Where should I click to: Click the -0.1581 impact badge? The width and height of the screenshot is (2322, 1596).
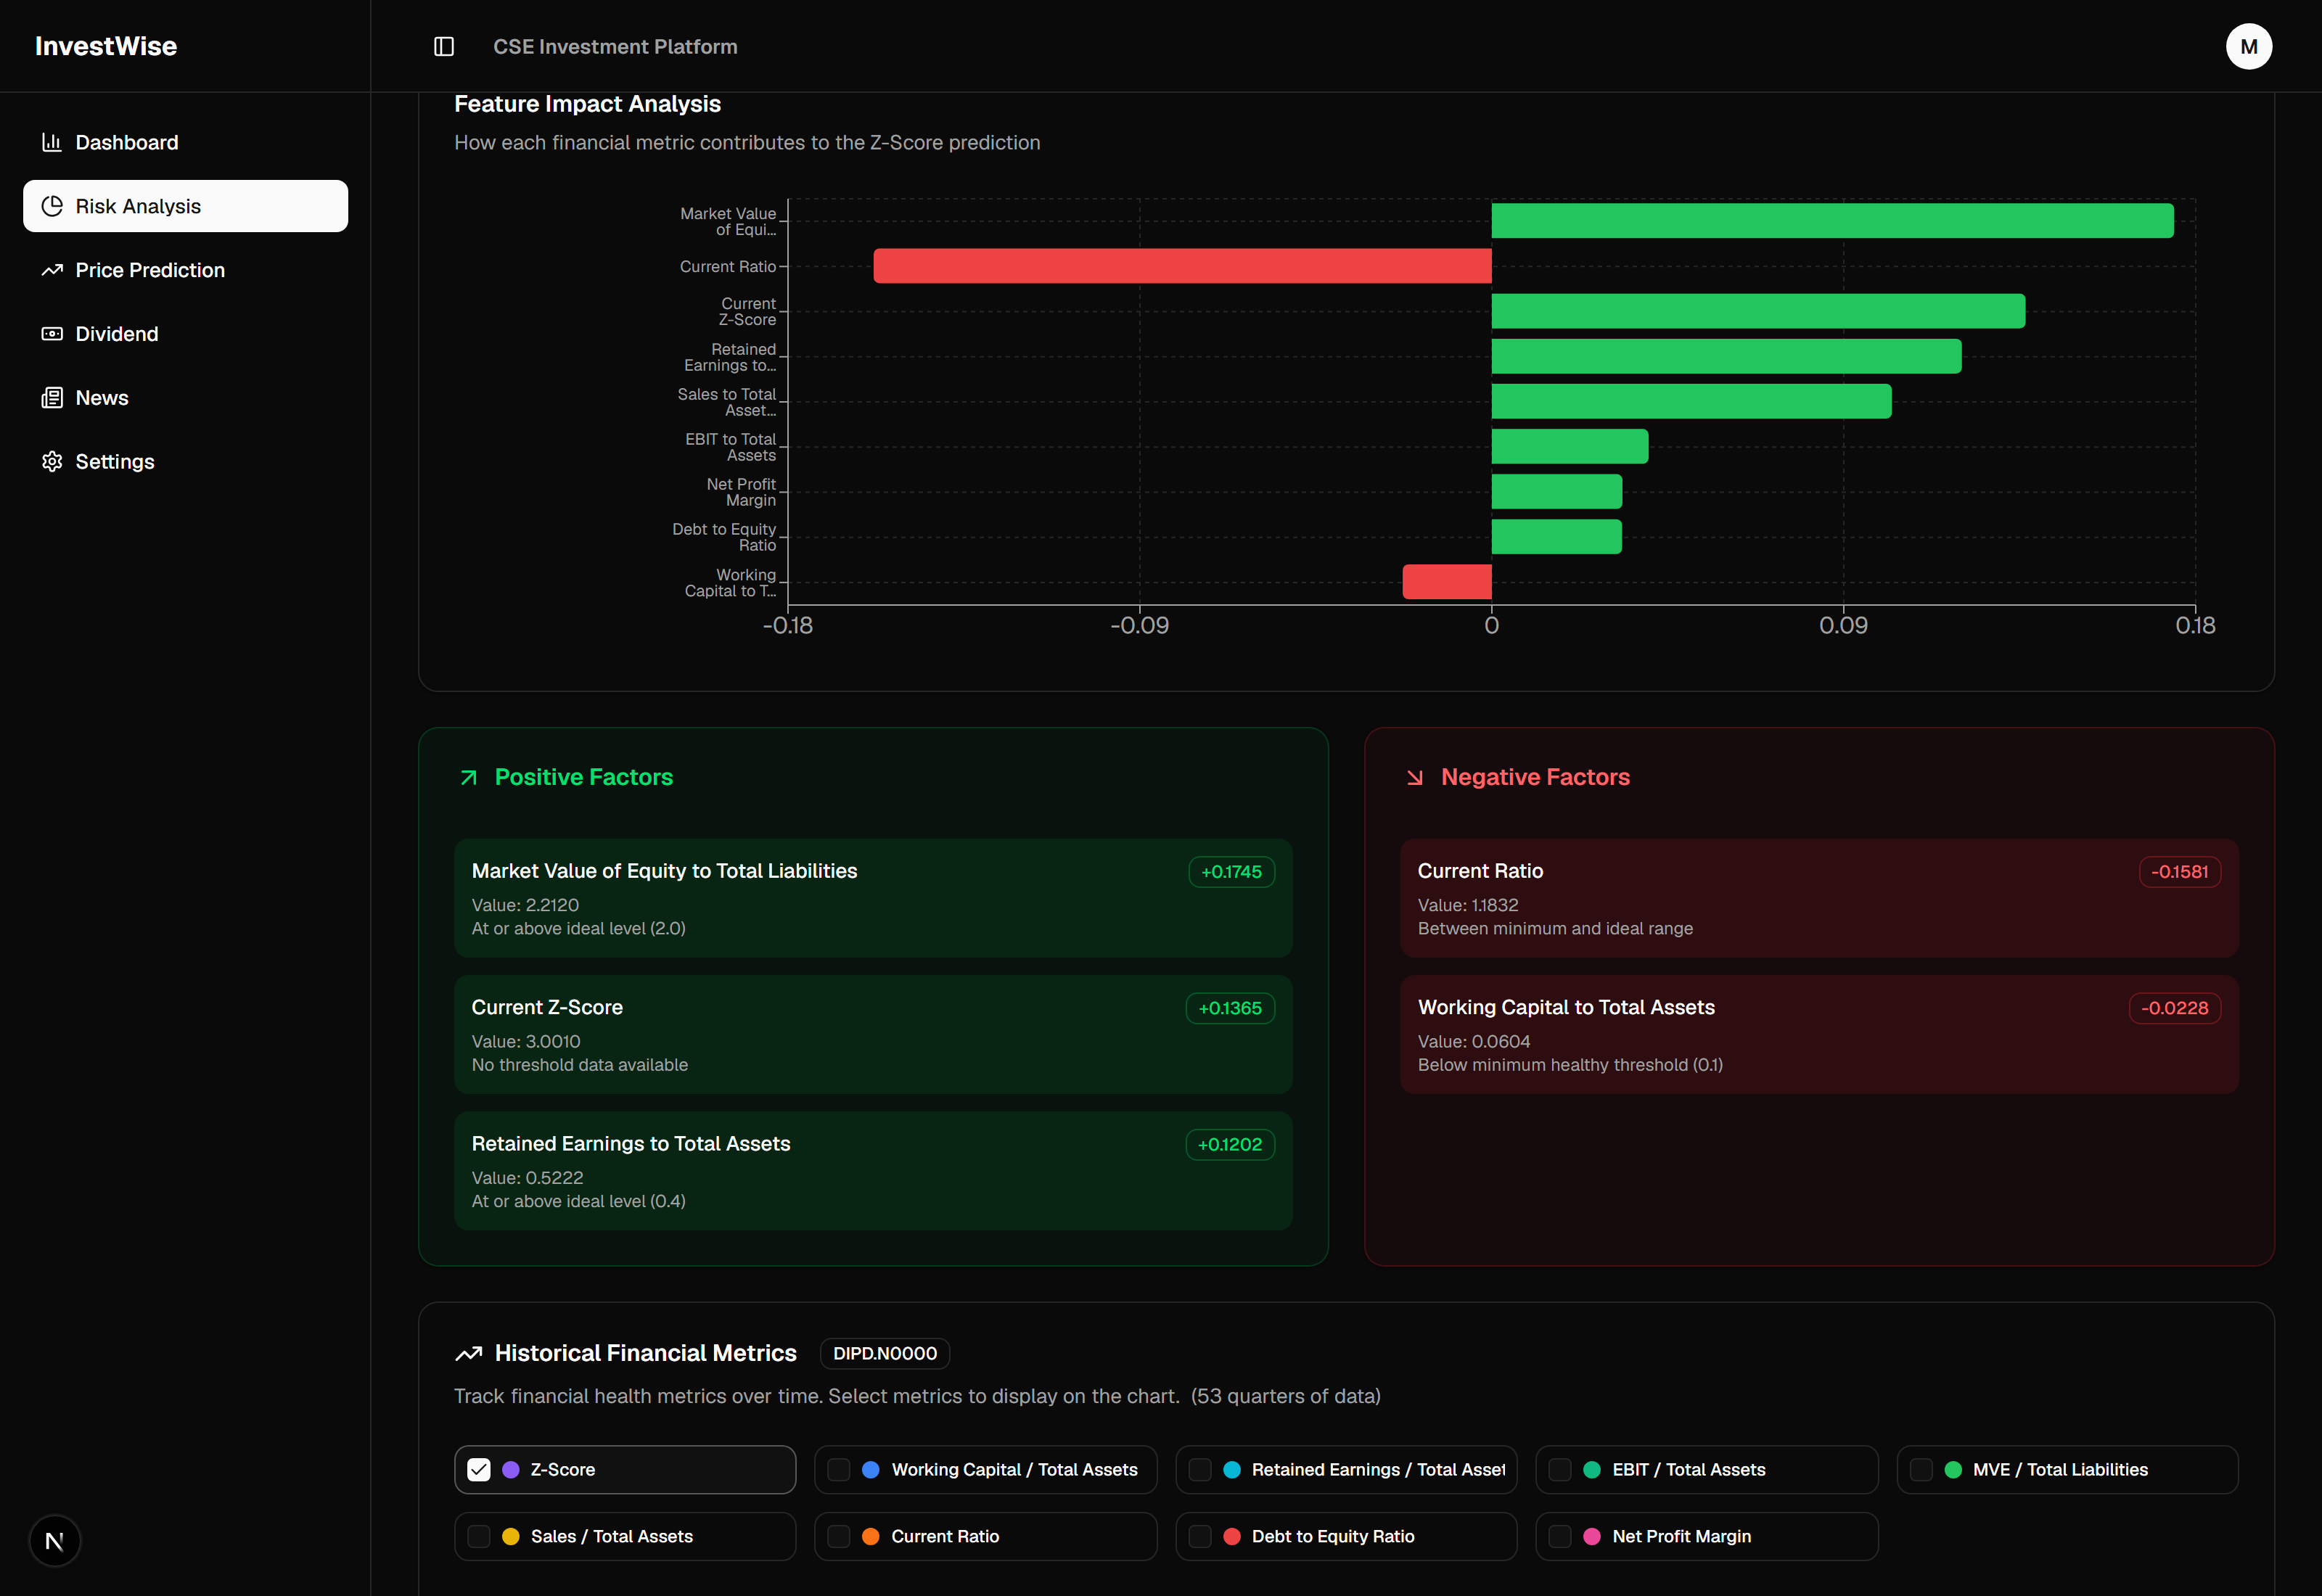2179,872
